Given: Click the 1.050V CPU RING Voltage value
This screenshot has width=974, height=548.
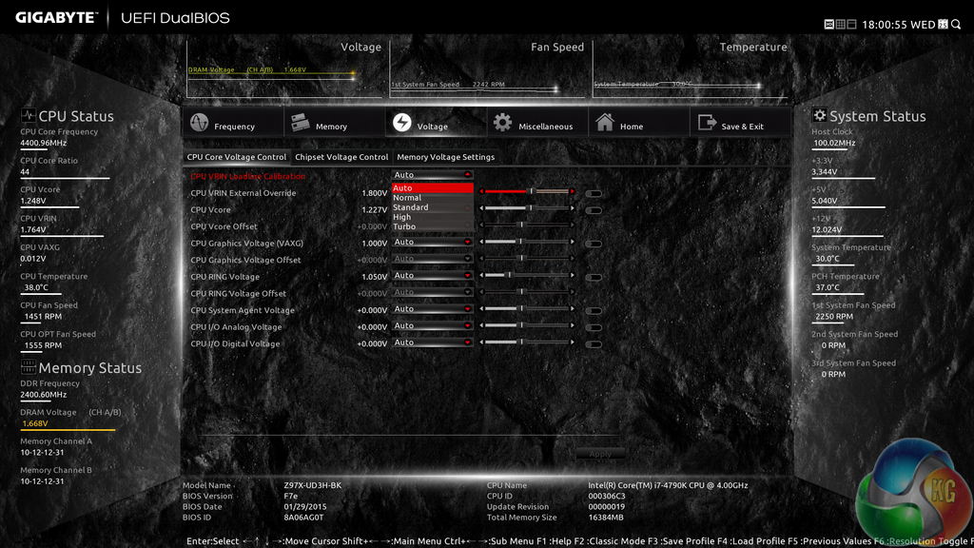Looking at the screenshot, I should coord(375,277).
